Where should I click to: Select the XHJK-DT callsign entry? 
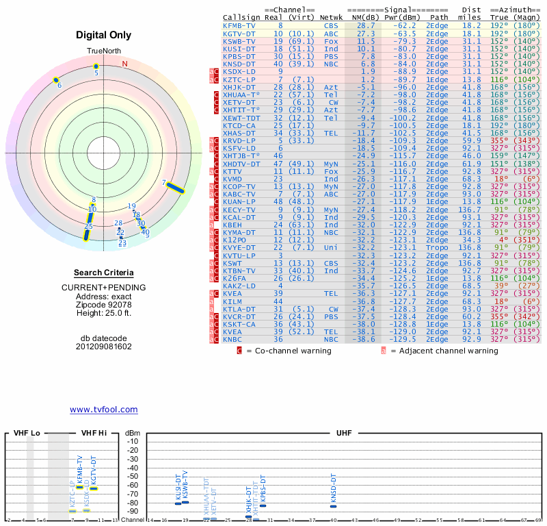point(239,86)
